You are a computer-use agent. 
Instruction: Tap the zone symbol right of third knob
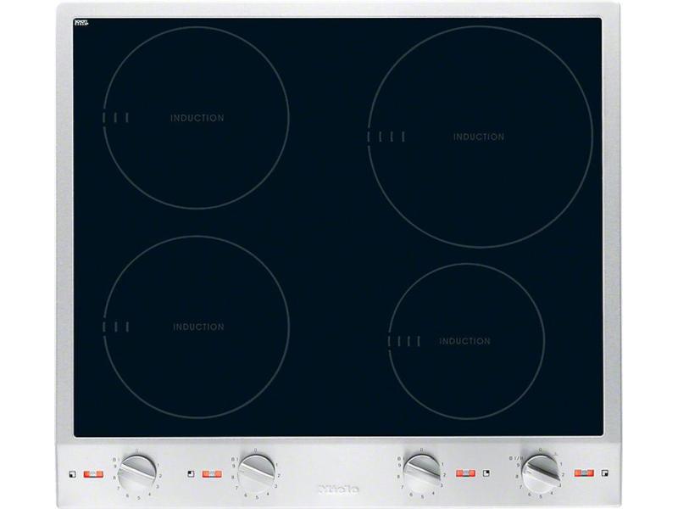pyautogui.click(x=486, y=473)
